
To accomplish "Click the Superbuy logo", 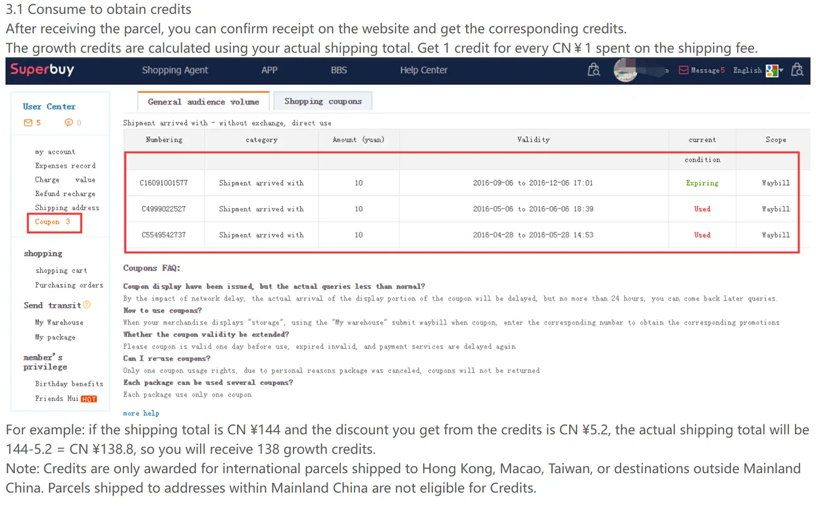I will (42, 69).
